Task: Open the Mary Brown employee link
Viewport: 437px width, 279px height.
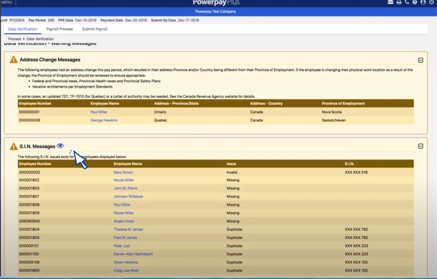Action: tap(123, 172)
